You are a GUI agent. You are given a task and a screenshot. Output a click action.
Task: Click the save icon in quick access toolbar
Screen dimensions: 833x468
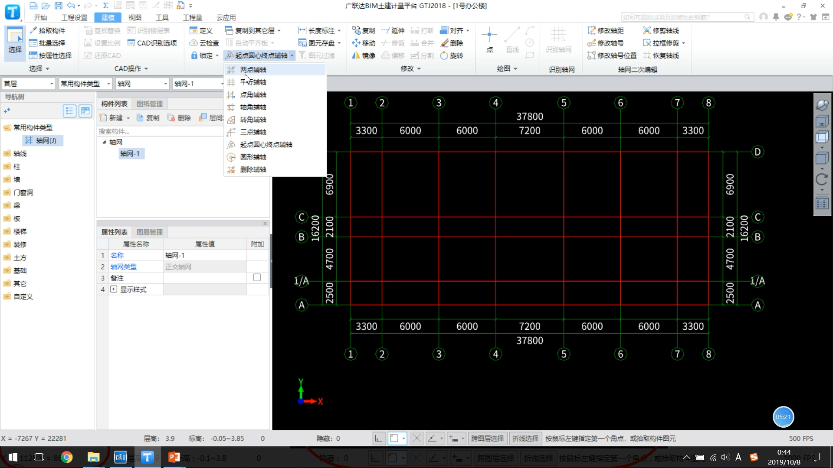58,6
